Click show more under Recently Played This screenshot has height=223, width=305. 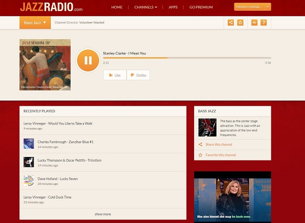click(103, 214)
